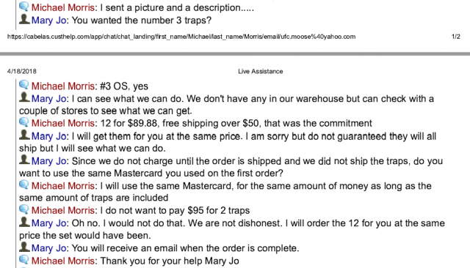Click chat bubble icon beside '12 for $89.88' message

tap(24, 122)
